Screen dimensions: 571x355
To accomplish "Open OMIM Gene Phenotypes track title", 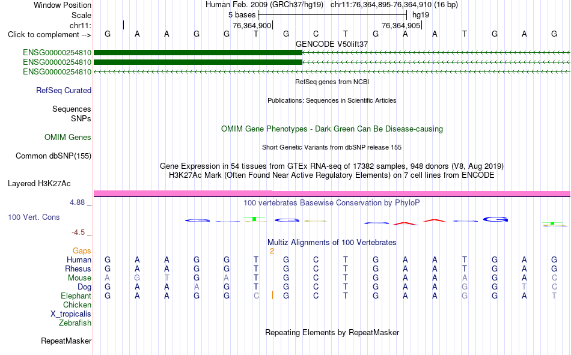I will coord(332,129).
